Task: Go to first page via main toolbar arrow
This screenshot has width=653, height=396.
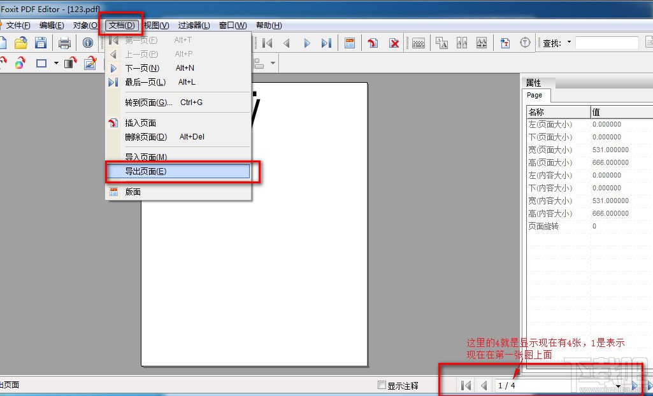Action: [267, 43]
